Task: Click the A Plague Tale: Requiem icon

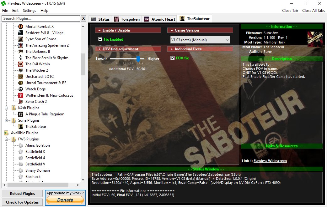Action: (21, 114)
